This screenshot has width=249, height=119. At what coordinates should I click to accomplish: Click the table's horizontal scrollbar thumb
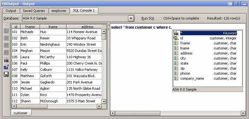click(x=32, y=106)
